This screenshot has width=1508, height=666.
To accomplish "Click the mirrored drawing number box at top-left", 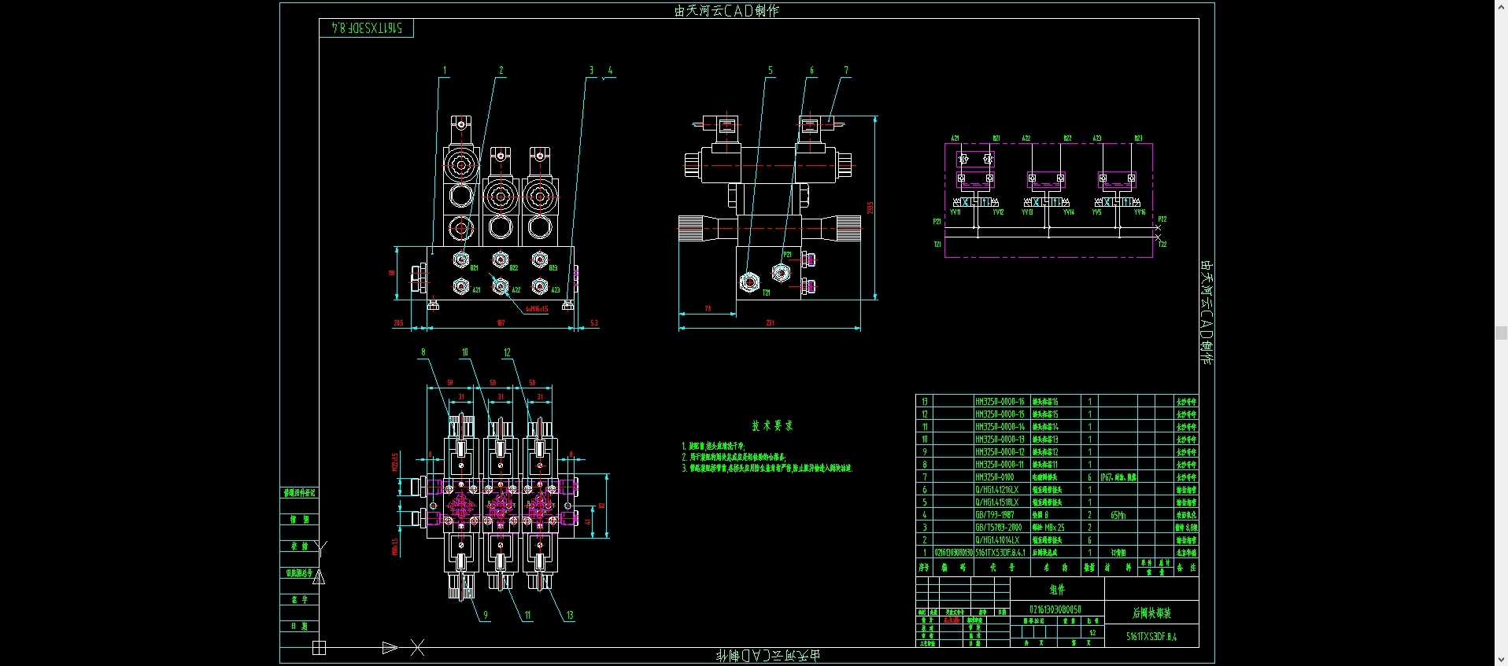I will tap(367, 28).
